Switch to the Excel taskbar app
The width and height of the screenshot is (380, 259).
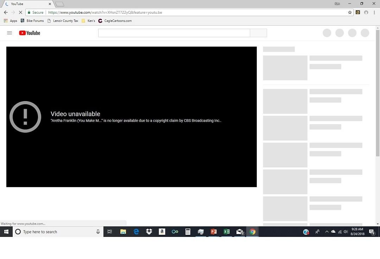pyautogui.click(x=227, y=232)
